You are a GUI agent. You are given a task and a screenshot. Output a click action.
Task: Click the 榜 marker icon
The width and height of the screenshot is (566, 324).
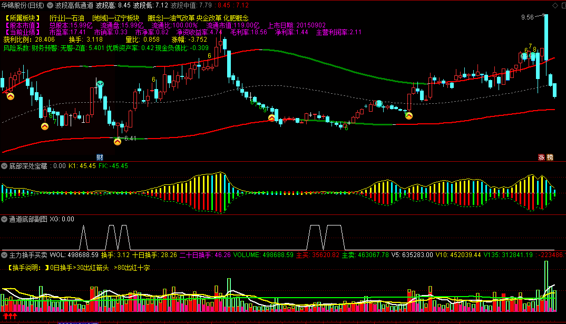(x=550, y=158)
